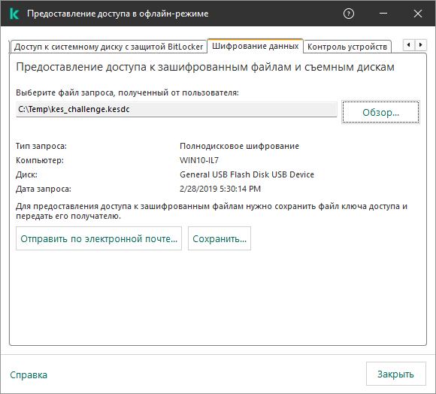Click the Kaspersky logo in title bar
Screen dimensions: 436x394
pos(14,14)
